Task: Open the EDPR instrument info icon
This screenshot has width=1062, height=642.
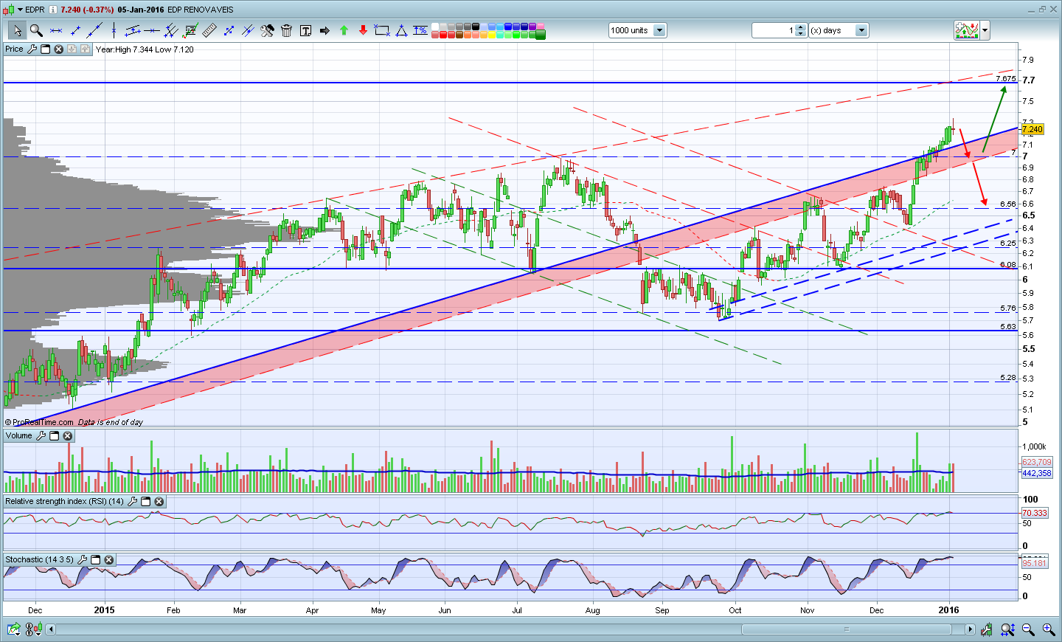Action: [x=53, y=10]
